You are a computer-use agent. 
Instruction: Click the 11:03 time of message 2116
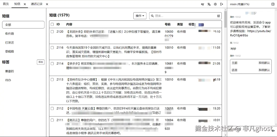216,48
